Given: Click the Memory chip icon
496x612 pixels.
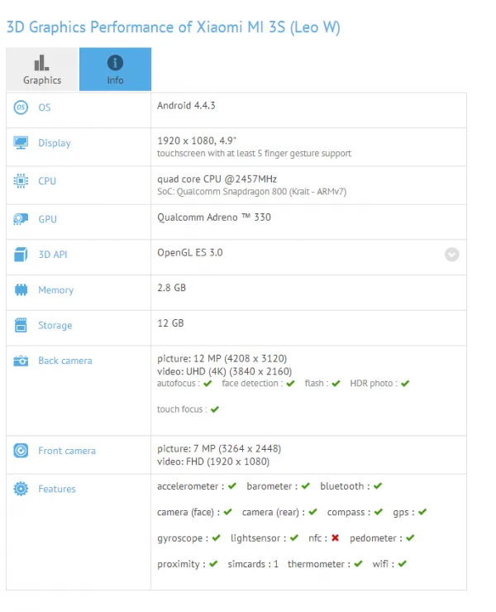Looking at the screenshot, I should (x=21, y=289).
